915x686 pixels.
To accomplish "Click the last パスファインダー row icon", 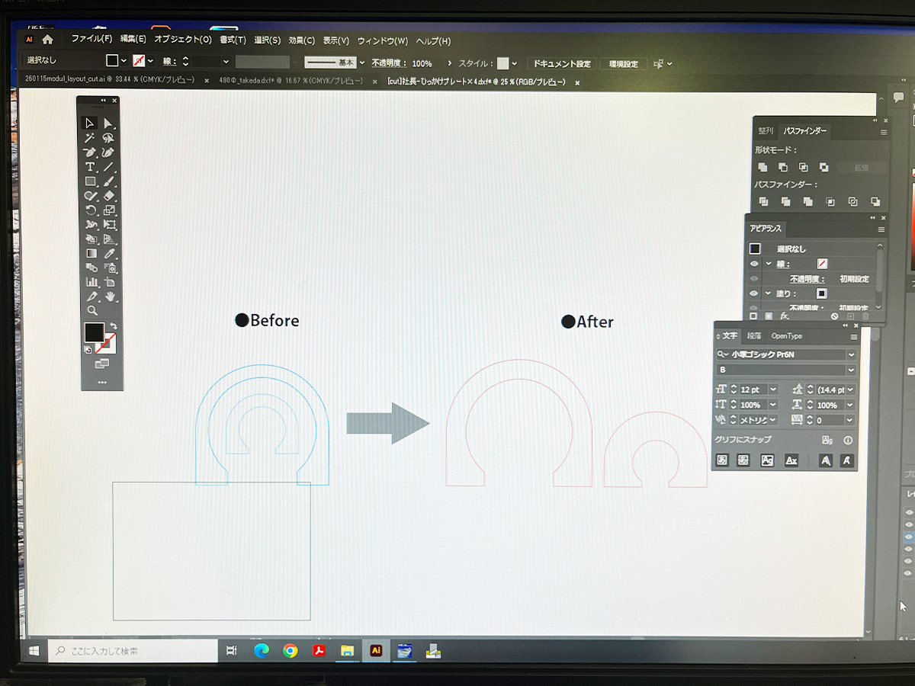I will 875,202.
